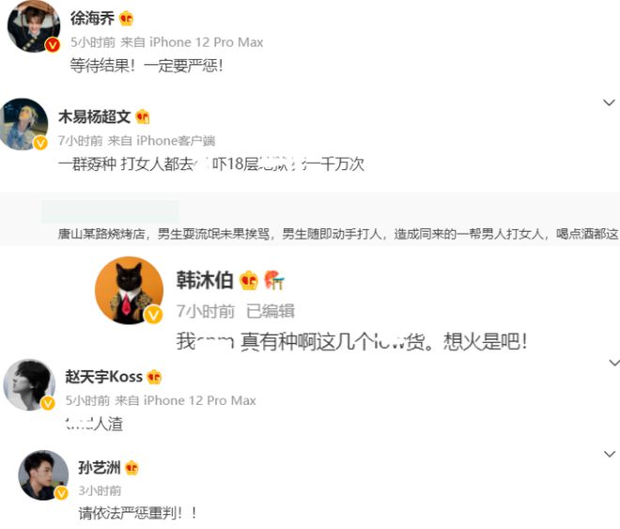Open the username link 徐海乔
620x529 pixels.
92,19
